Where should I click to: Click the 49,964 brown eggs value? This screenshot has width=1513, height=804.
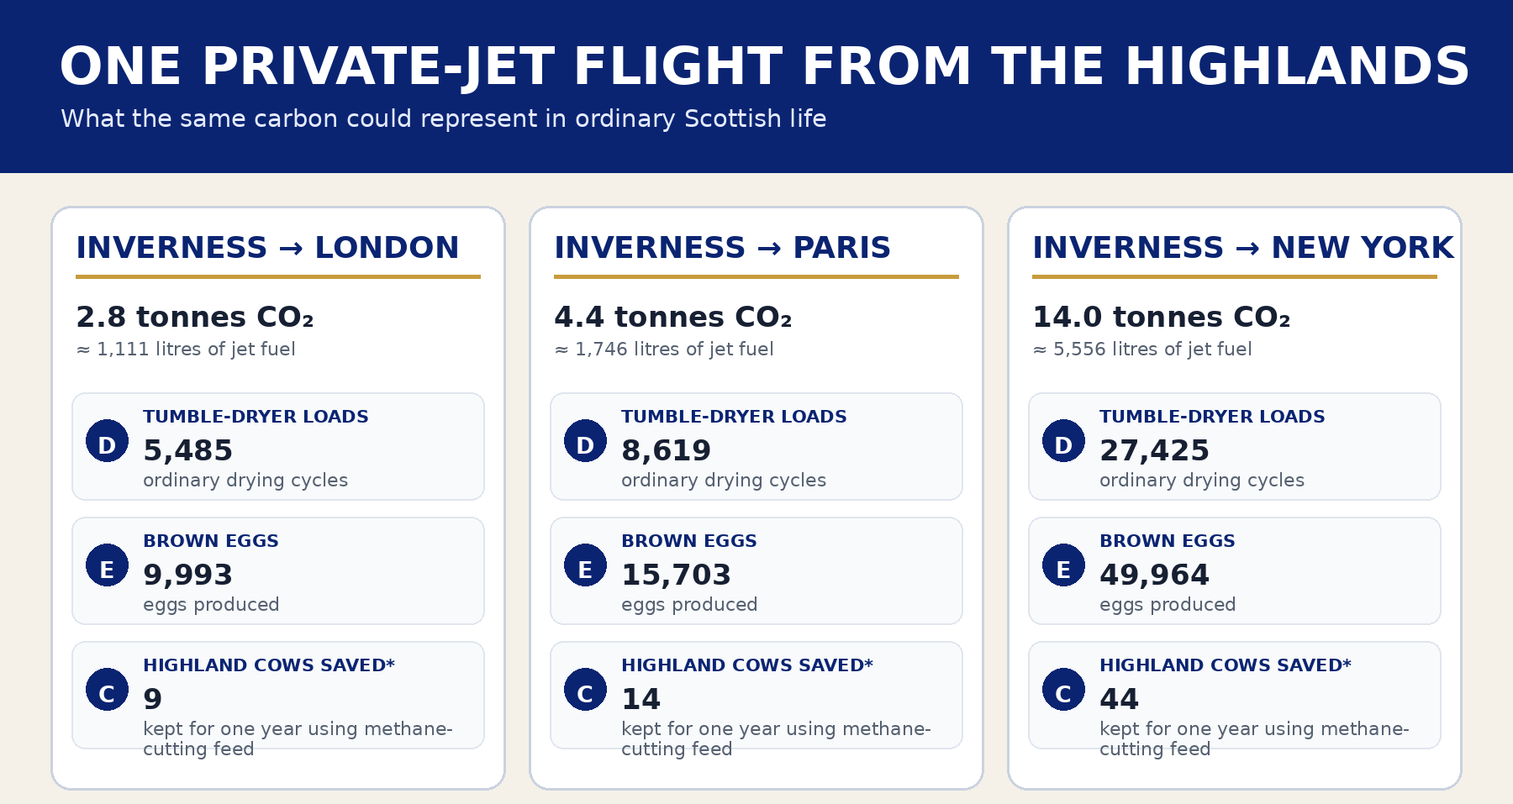pyautogui.click(x=1154, y=575)
